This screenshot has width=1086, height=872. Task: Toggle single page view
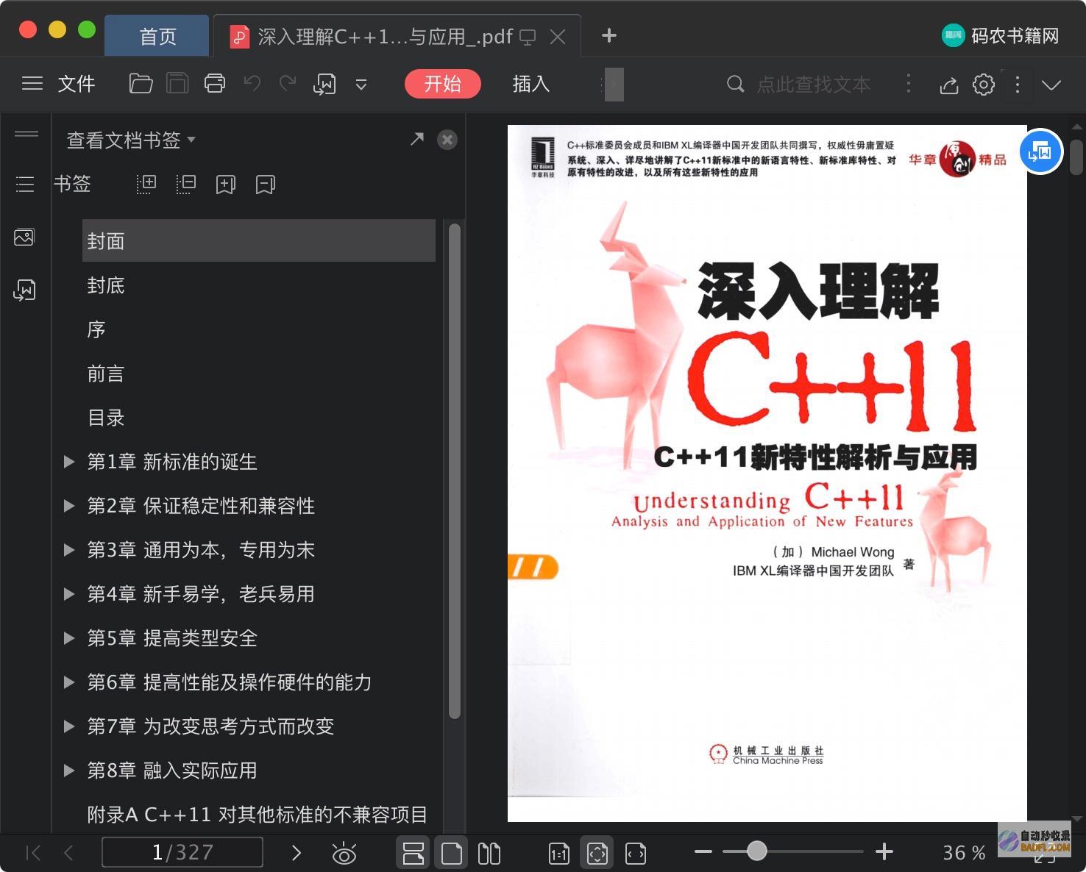coord(452,853)
